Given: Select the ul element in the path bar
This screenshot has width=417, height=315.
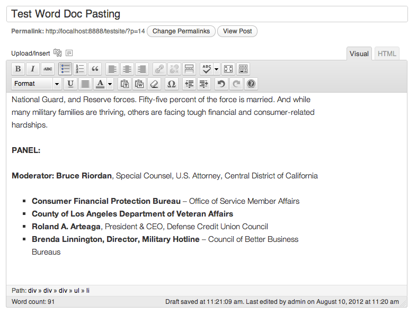Looking at the screenshot, I should click(77, 291).
